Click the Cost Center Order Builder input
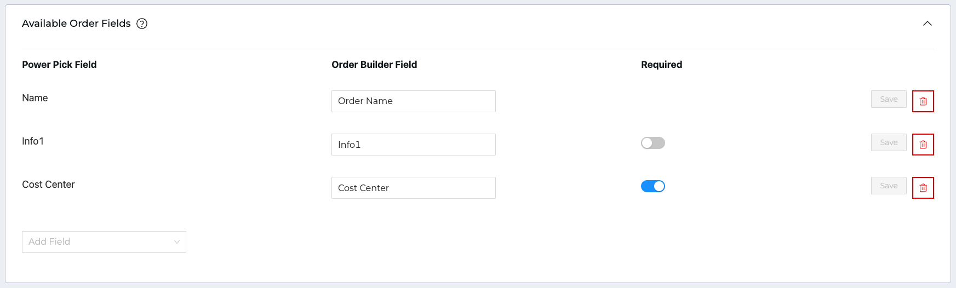Viewport: 956px width, 288px height. [413, 188]
